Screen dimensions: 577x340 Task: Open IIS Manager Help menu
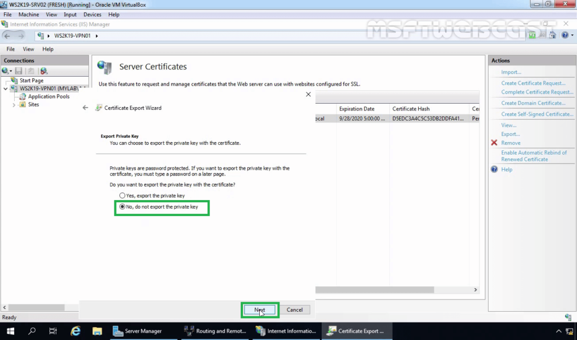tap(48, 49)
